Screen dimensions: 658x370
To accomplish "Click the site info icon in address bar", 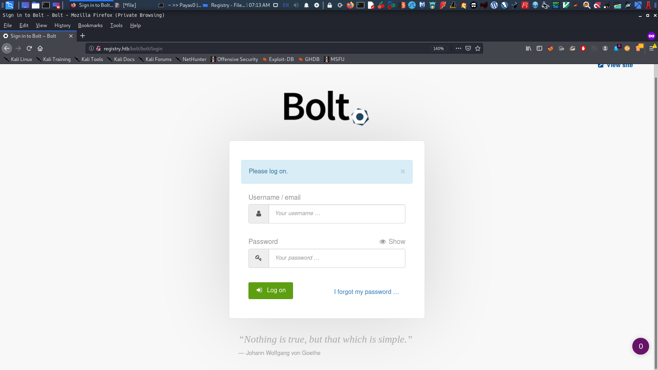I will 92,48.
